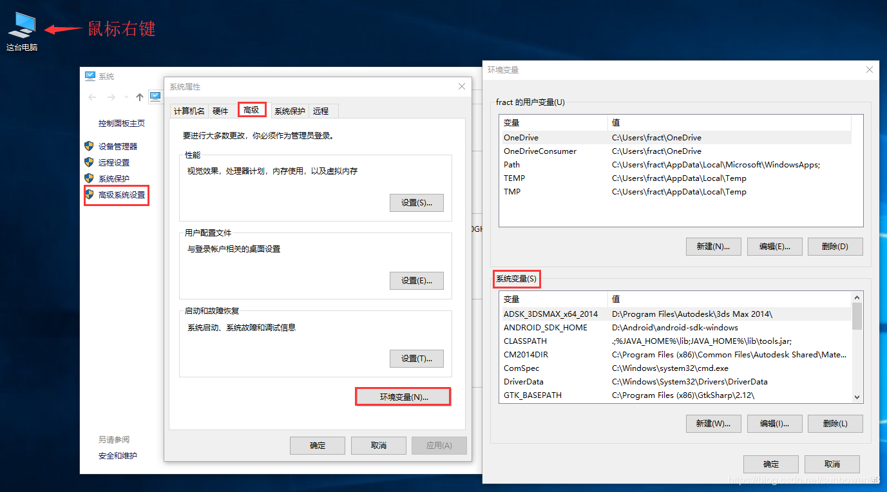This screenshot has width=887, height=492.
Task: Open 设置(E) for 用户配置文件
Action: pyautogui.click(x=417, y=281)
